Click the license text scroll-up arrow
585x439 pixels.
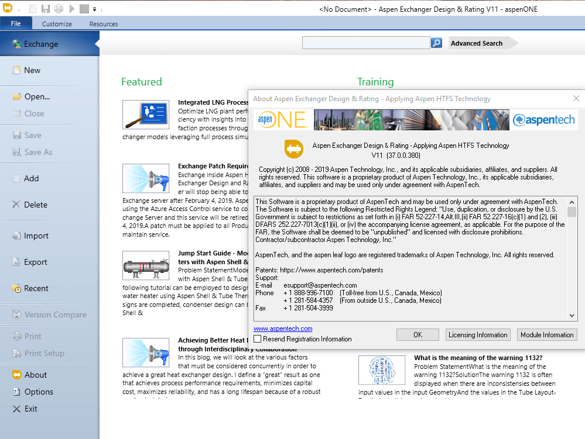point(572,202)
